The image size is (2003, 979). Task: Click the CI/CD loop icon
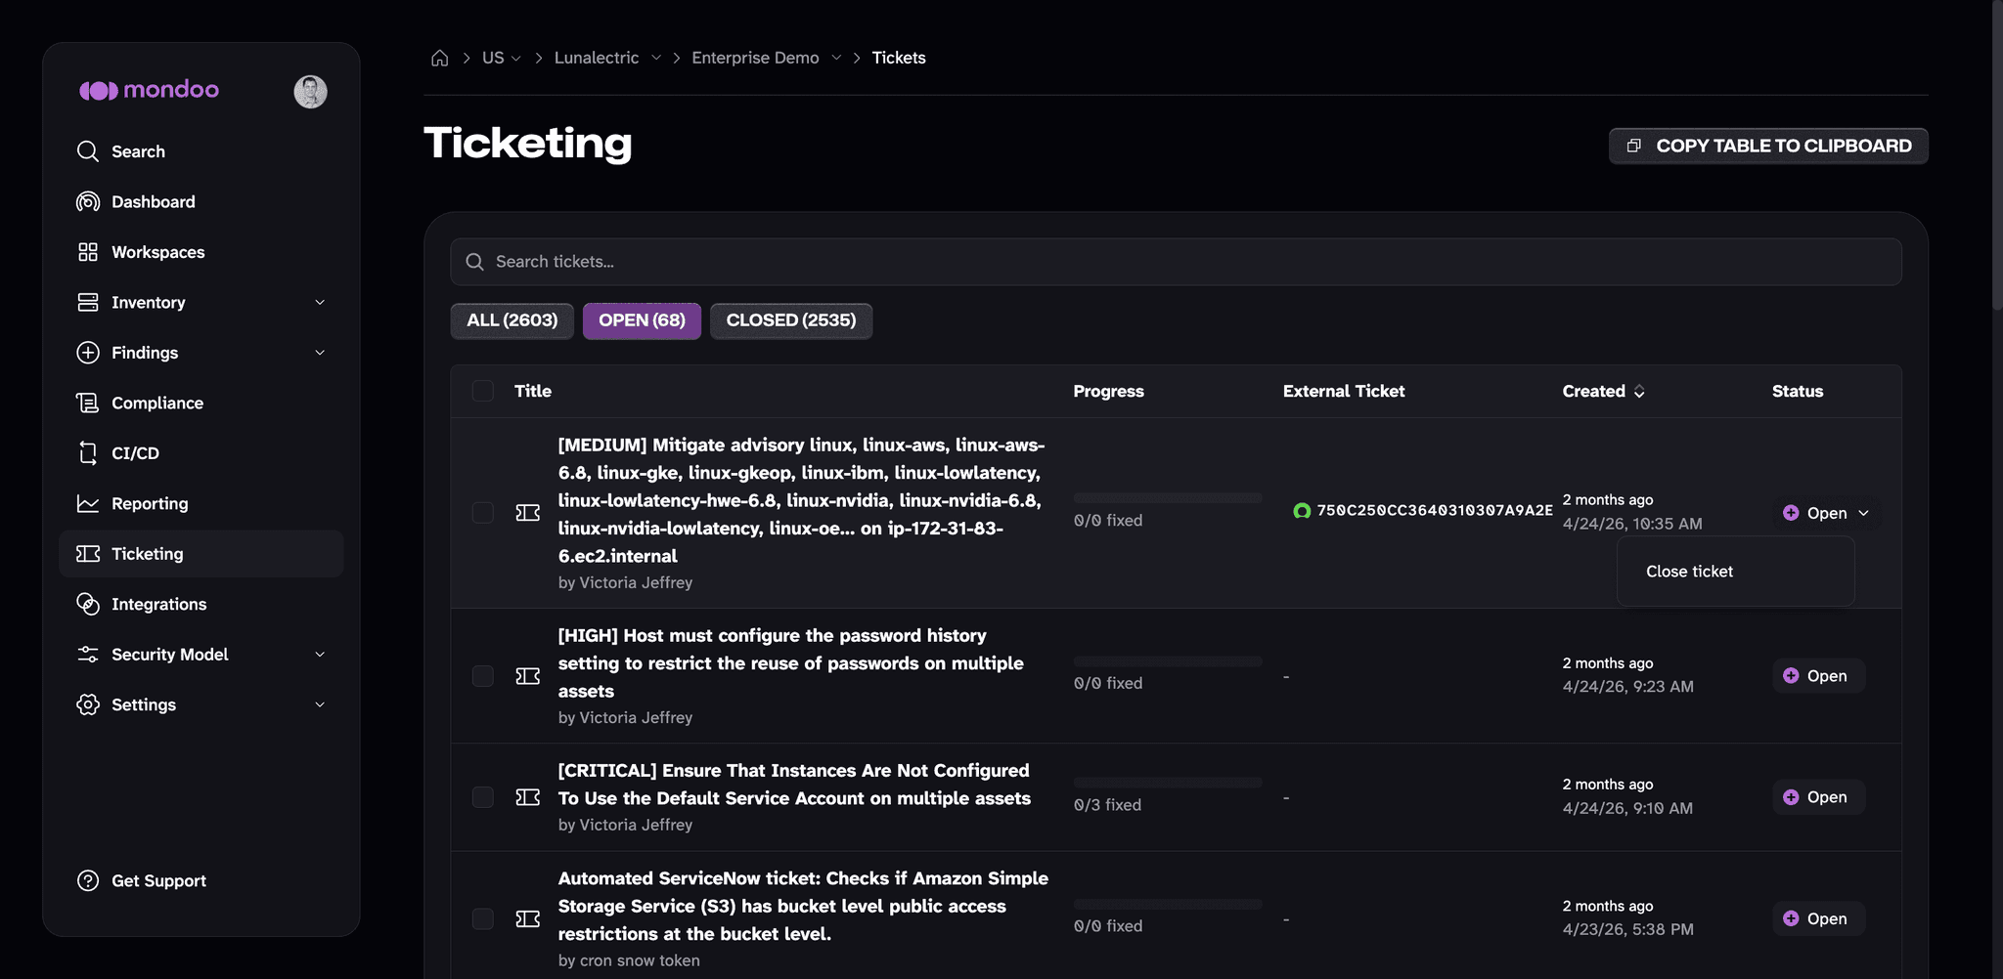88,453
